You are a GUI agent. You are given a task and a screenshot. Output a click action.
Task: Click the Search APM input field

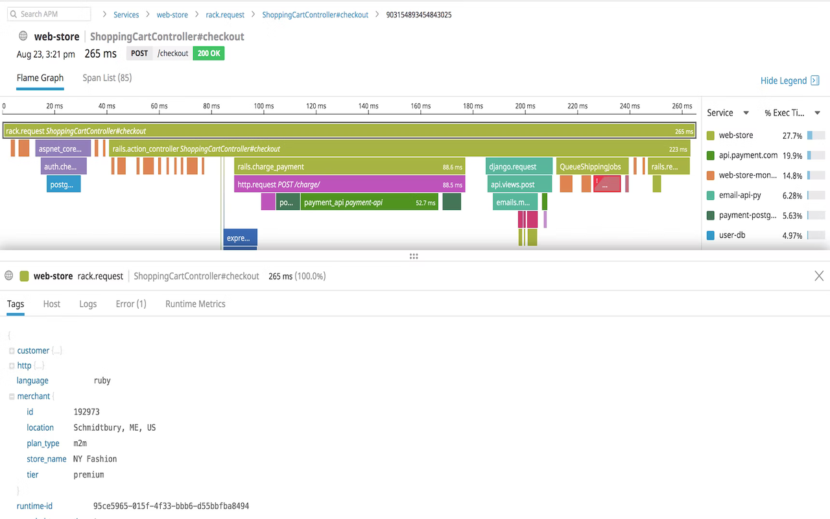(49, 14)
